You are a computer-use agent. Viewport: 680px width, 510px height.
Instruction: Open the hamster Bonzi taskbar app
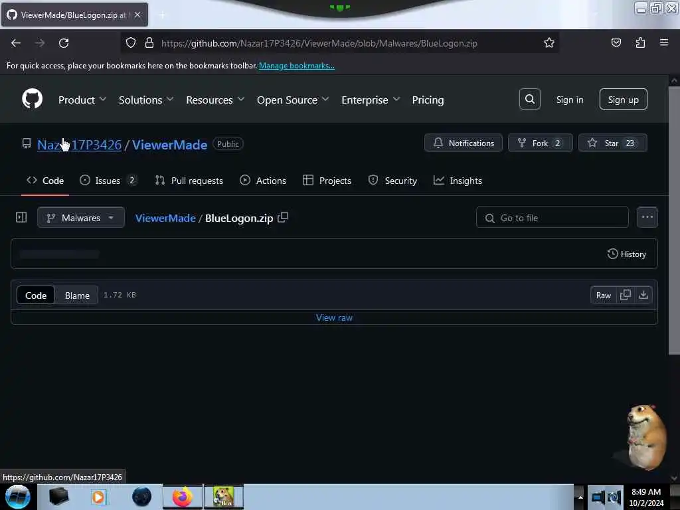pyautogui.click(x=224, y=497)
